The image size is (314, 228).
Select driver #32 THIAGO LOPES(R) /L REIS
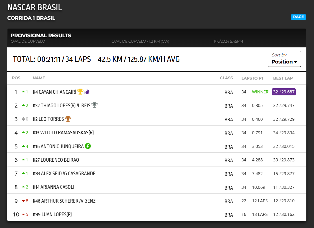tap(62, 105)
